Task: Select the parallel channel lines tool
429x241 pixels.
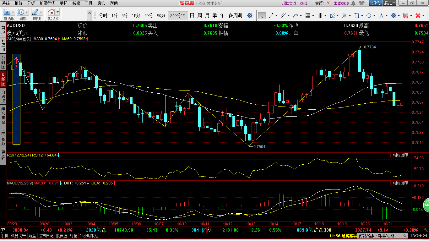Action: pos(283,15)
